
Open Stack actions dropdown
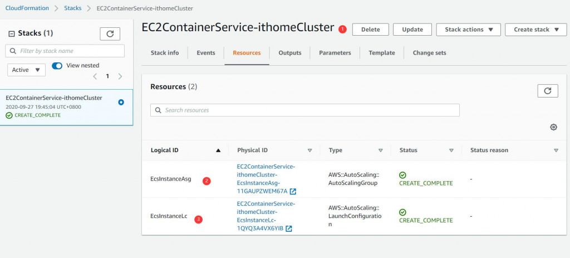[x=468, y=30]
